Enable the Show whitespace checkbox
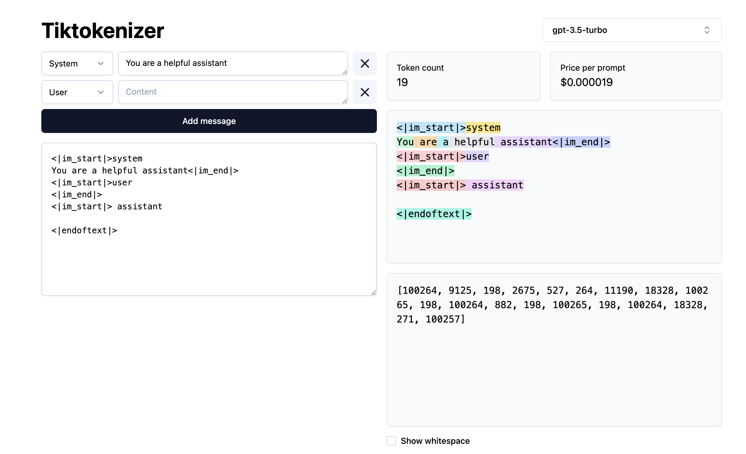746x454 pixels. coord(391,441)
